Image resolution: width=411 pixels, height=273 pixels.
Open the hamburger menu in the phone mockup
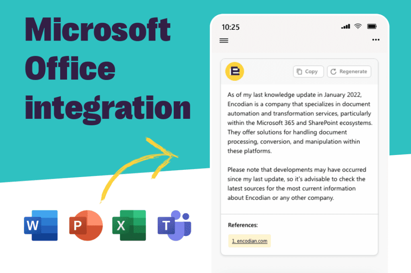[x=224, y=41]
